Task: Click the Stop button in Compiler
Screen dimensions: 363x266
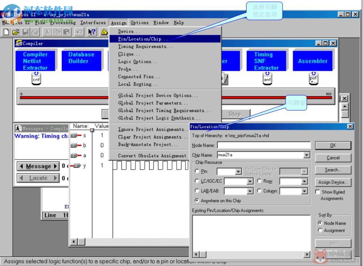Action: [234, 114]
